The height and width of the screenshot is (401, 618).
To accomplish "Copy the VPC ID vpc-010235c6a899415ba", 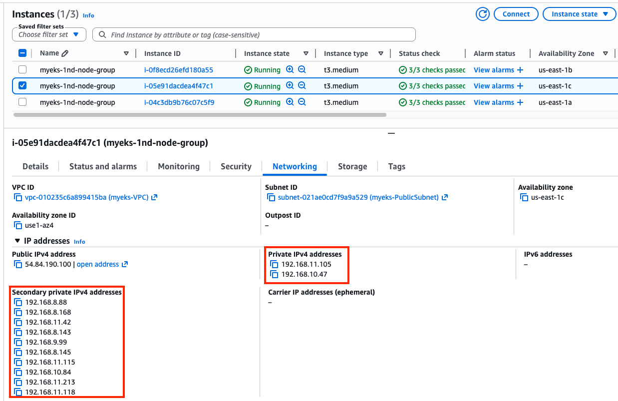I will (18, 197).
